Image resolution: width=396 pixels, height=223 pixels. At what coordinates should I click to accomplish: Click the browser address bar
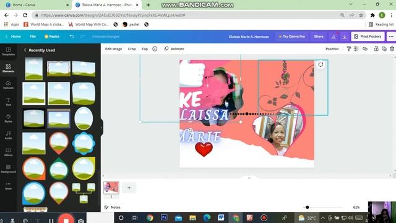187,15
